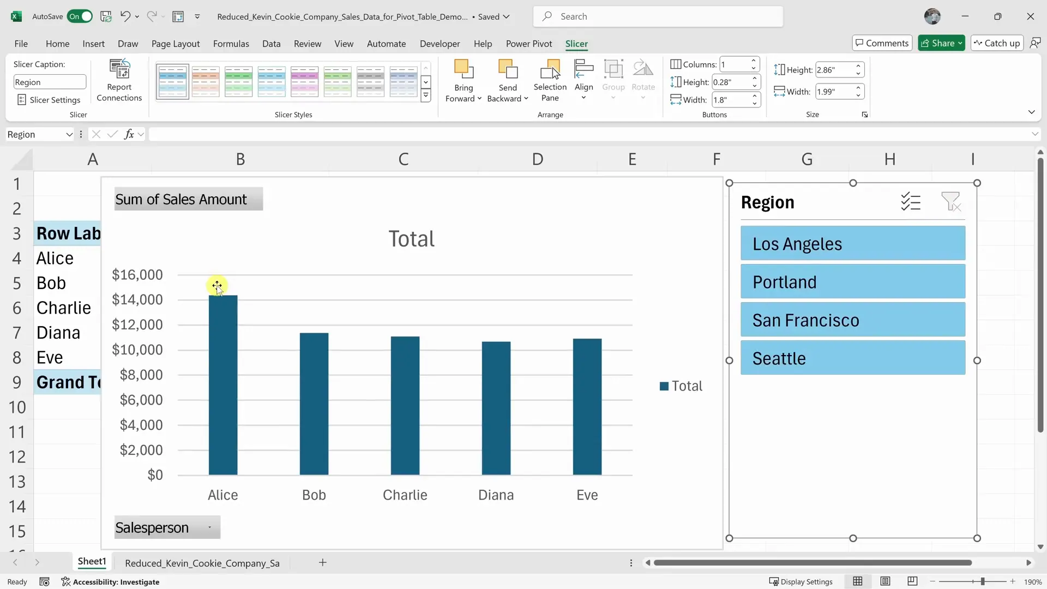
Task: Decrease the button Width stepper
Action: [x=754, y=103]
